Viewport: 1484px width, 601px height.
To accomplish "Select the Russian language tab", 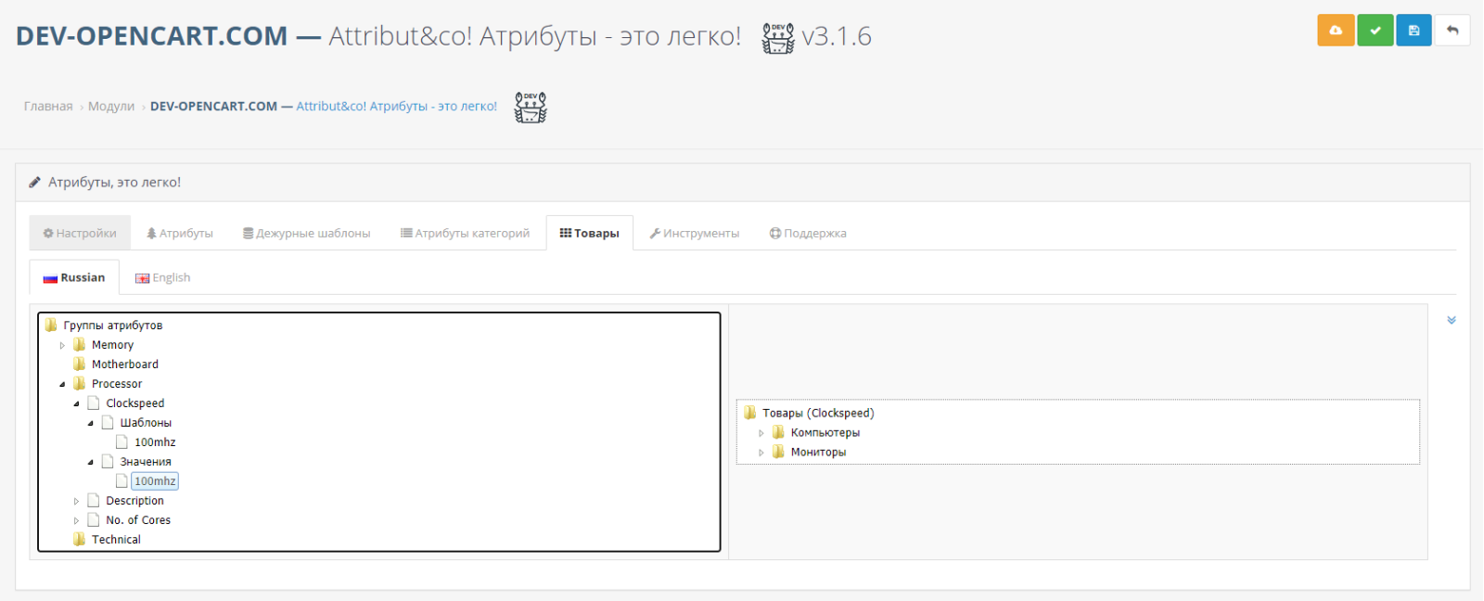I will coord(74,277).
